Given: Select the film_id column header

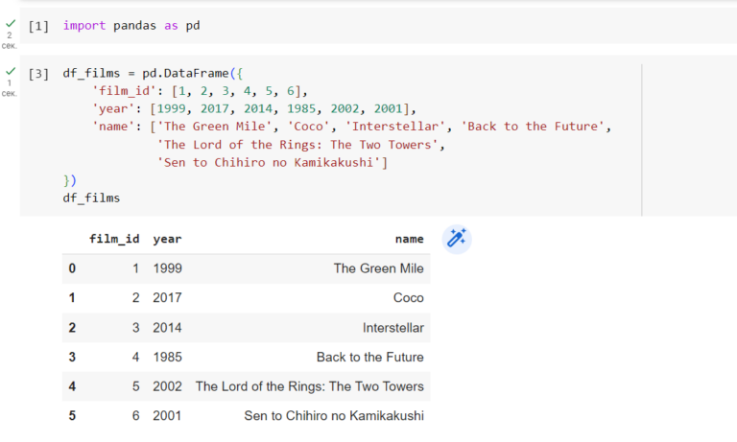Looking at the screenshot, I should point(115,239).
